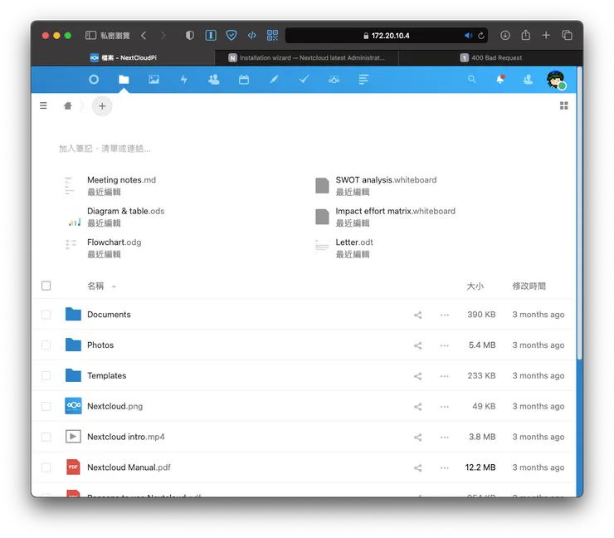
Task: Click the Safari address bar 172.20.10.4
Action: tap(387, 36)
